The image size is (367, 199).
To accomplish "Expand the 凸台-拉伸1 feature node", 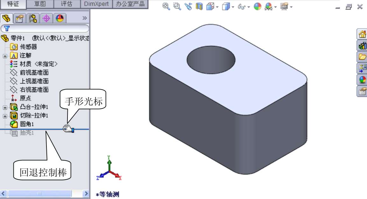I will click(5, 107).
